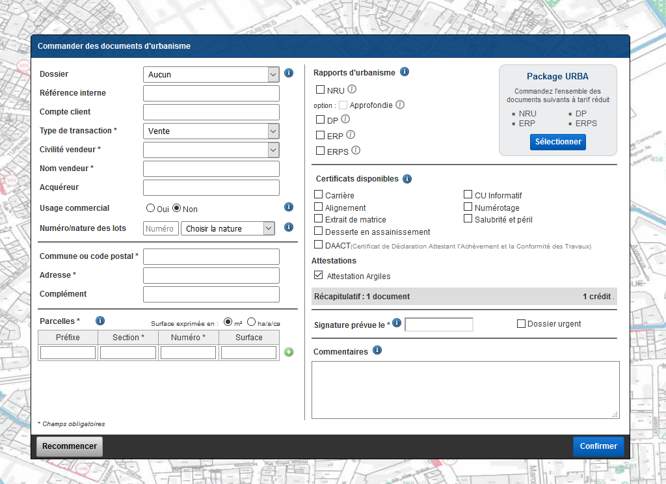This screenshot has height=484, width=666.
Task: Open the Type de transaction dropdown
Action: pyautogui.click(x=211, y=131)
